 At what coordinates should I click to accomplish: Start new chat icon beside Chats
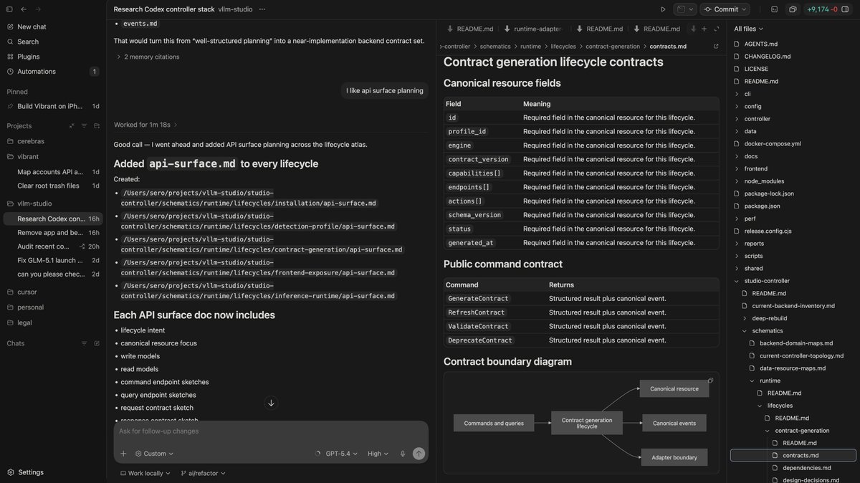[96, 343]
